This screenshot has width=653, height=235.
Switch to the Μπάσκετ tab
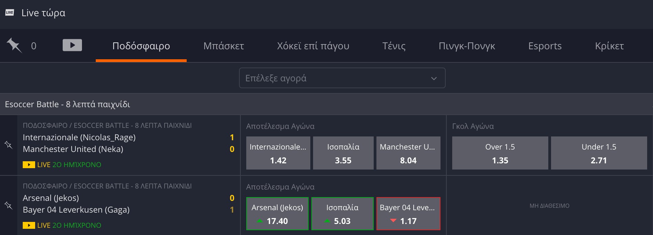pyautogui.click(x=224, y=46)
